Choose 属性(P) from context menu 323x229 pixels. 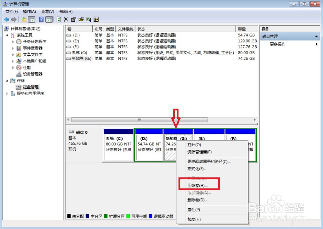pos(212,210)
